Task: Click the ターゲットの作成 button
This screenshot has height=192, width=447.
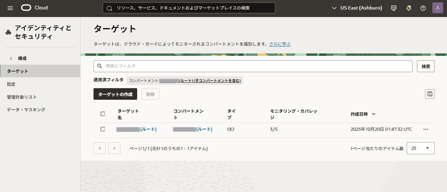Action: (115, 94)
